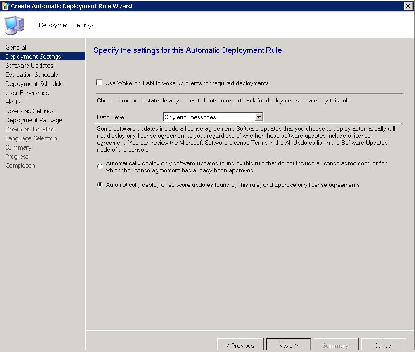Open the Alerts step
The width and height of the screenshot is (415, 352).
[13, 102]
